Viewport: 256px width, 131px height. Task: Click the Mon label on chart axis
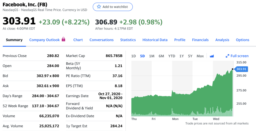175,119
